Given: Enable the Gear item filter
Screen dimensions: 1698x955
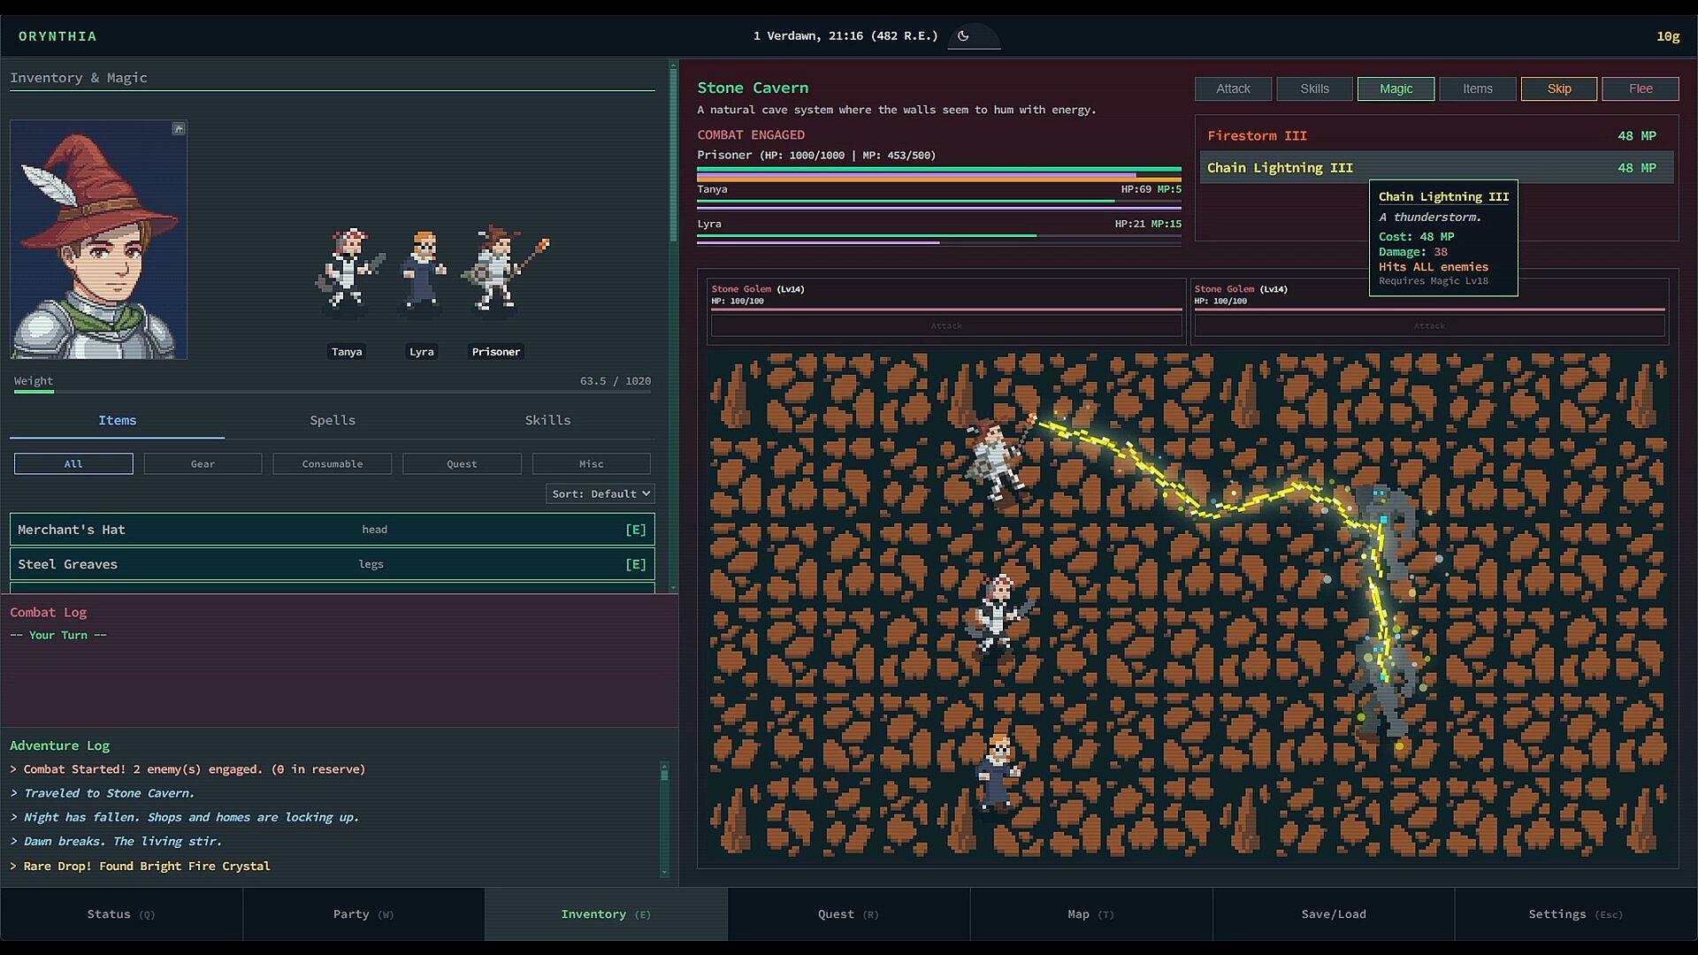Looking at the screenshot, I should [x=203, y=464].
